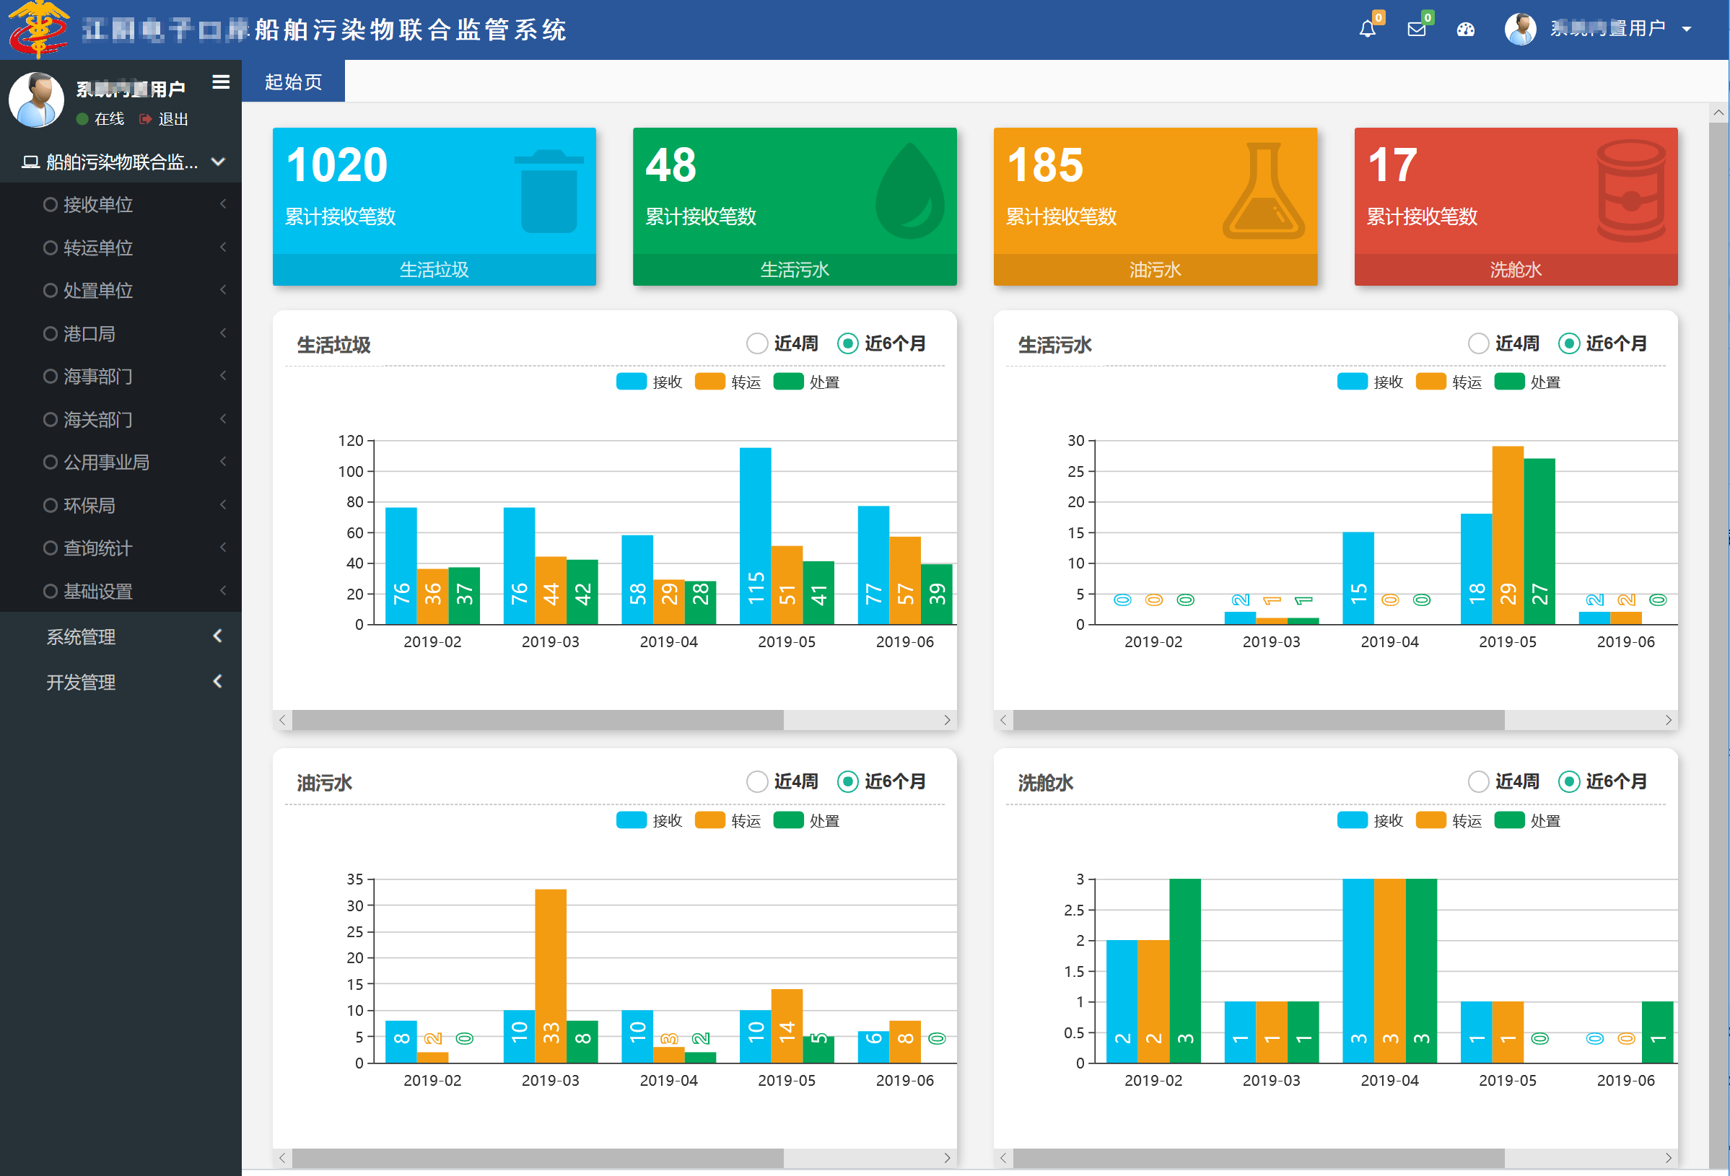
Task: Click the 洗舱水 footer on red card
Action: click(x=1516, y=269)
